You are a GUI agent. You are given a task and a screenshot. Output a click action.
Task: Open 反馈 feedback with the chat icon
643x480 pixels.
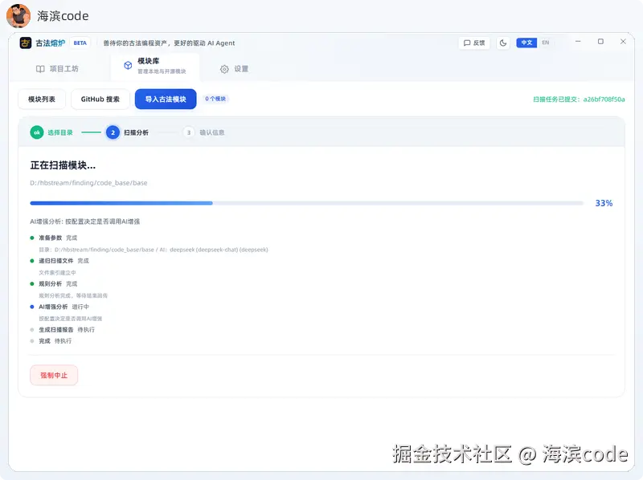[473, 43]
